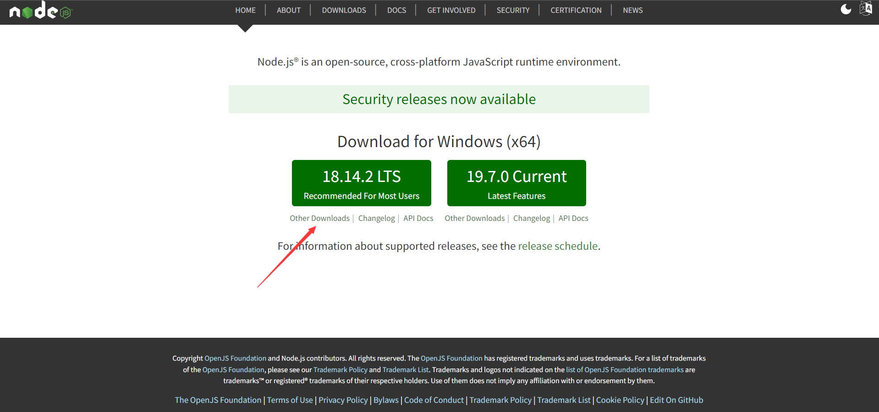Download the 18.14.2 LTS version

point(361,183)
